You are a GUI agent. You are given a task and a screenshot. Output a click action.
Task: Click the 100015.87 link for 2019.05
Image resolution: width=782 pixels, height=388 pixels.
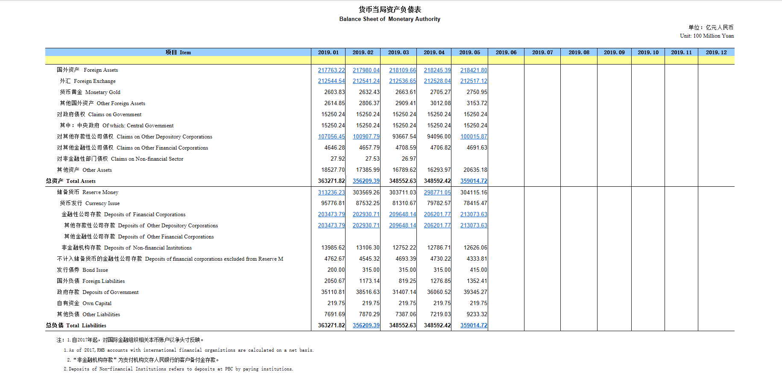pos(473,137)
